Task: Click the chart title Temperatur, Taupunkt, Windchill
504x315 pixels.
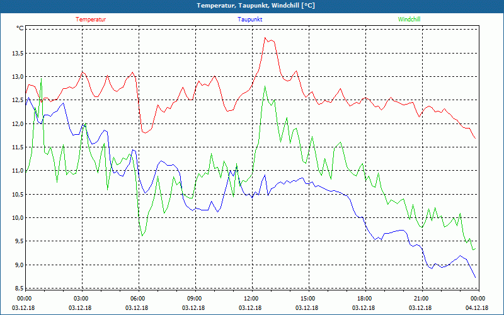Action: [x=256, y=6]
